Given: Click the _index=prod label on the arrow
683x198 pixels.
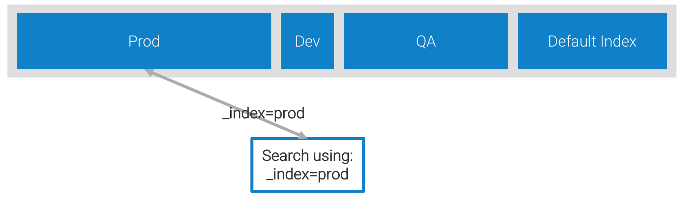Looking at the screenshot, I should 263,113.
